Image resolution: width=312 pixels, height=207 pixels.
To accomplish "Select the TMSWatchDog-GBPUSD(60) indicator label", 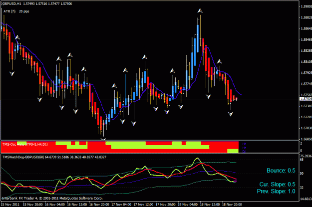I will click(54, 157).
